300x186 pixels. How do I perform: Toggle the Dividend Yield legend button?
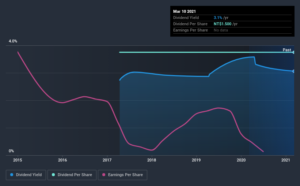[26, 175]
